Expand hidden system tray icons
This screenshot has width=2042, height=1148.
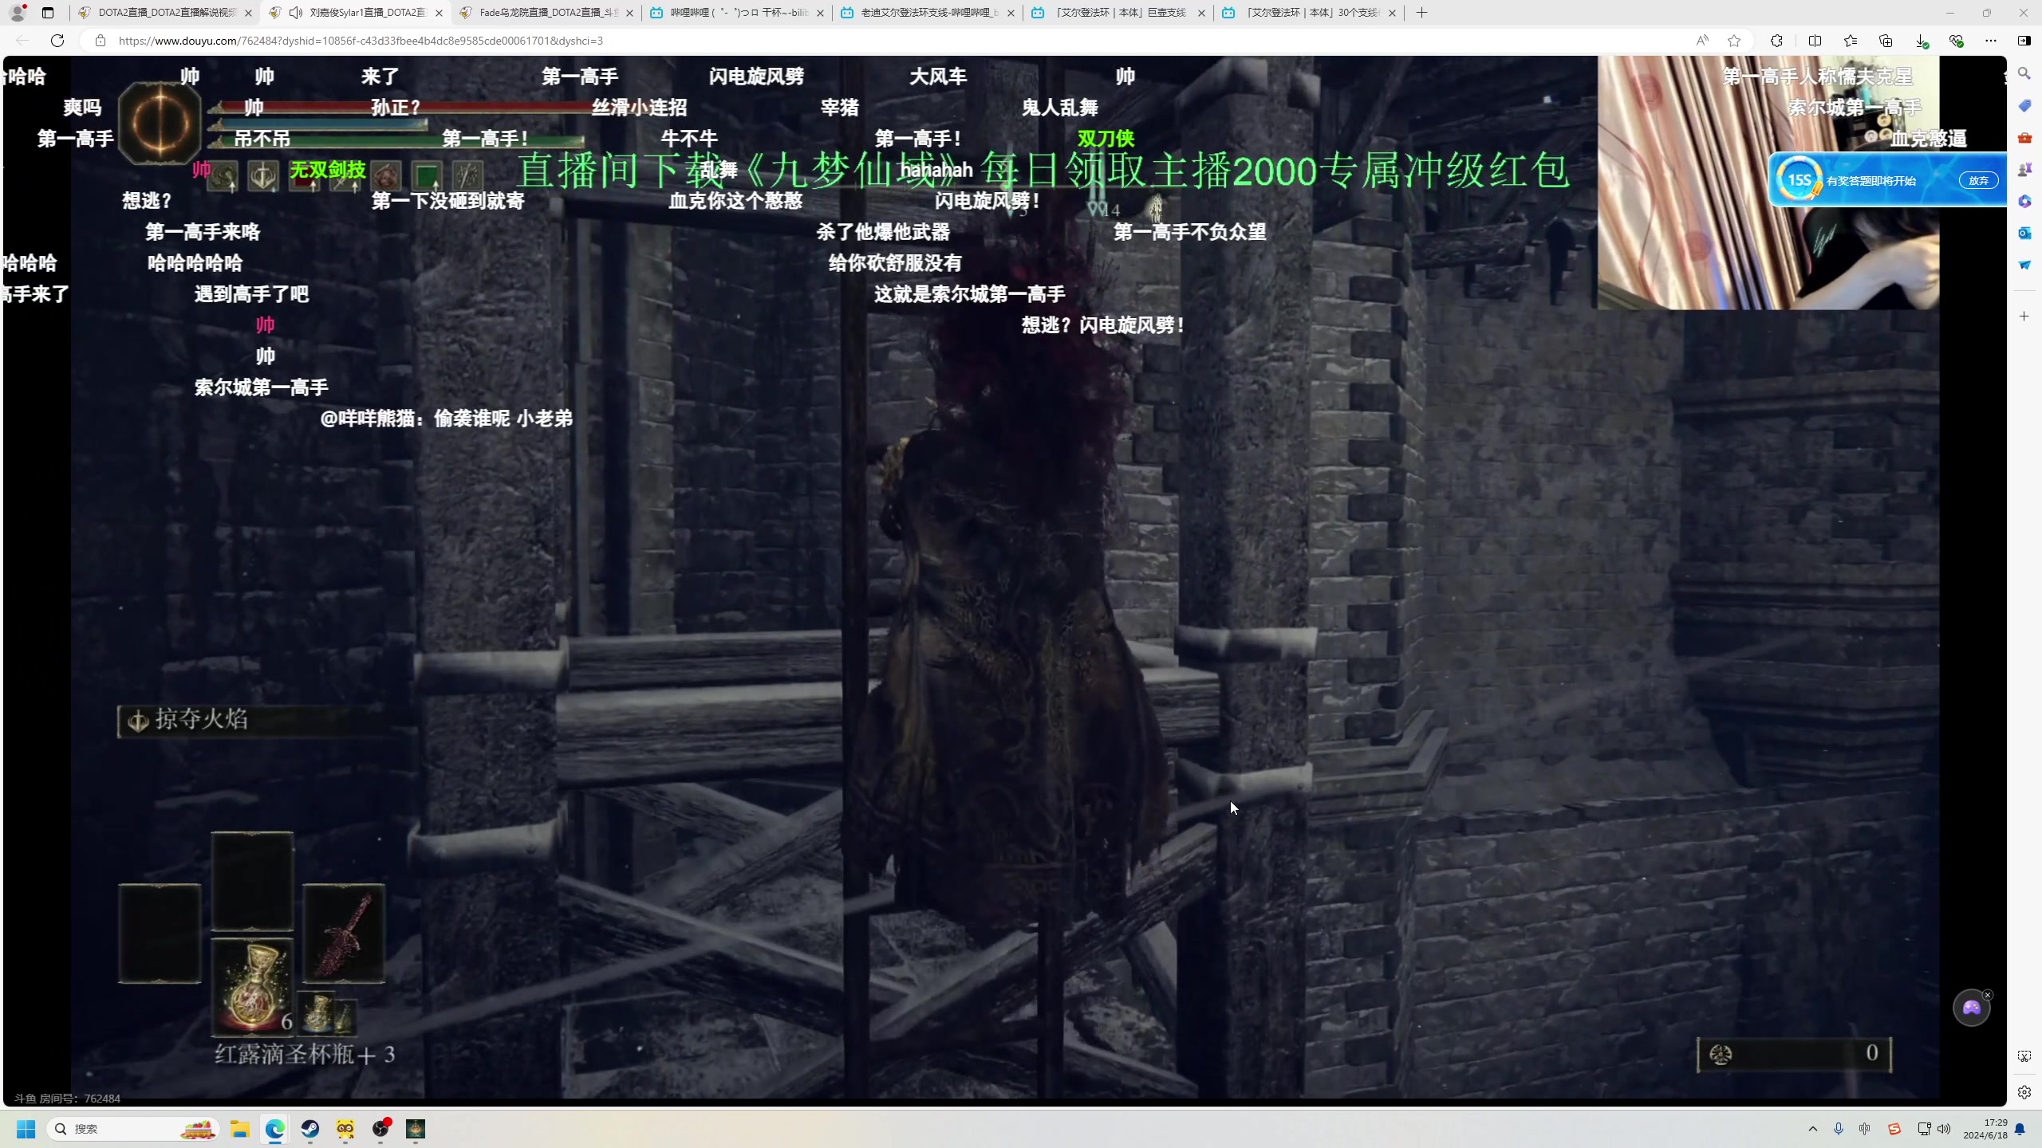[1813, 1129]
